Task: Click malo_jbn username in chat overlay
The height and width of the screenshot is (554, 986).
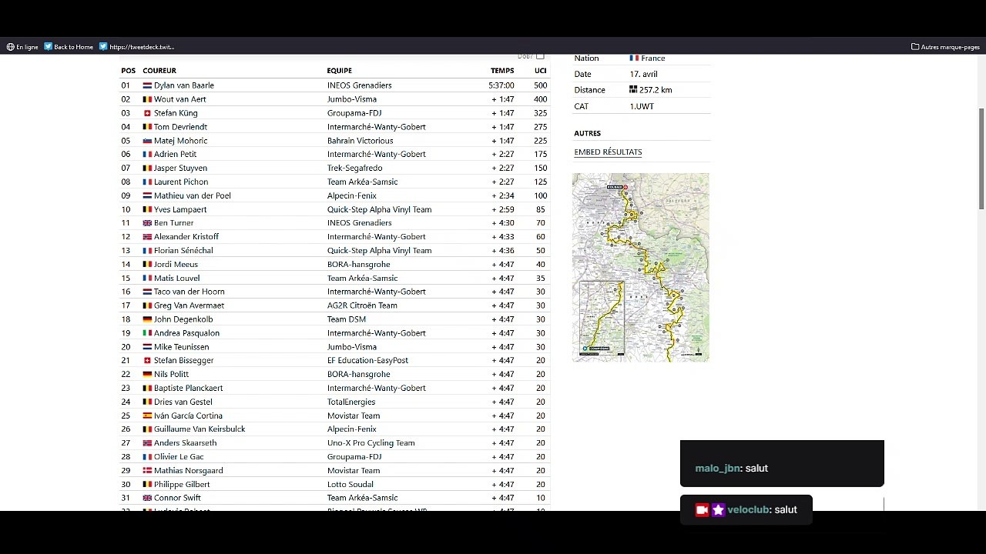Action: click(717, 469)
